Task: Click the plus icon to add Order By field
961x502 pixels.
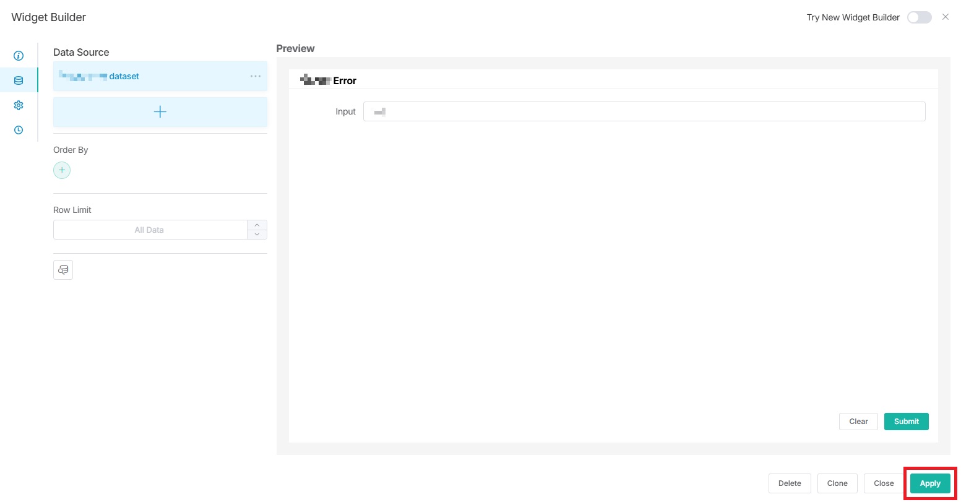Action: (x=62, y=170)
